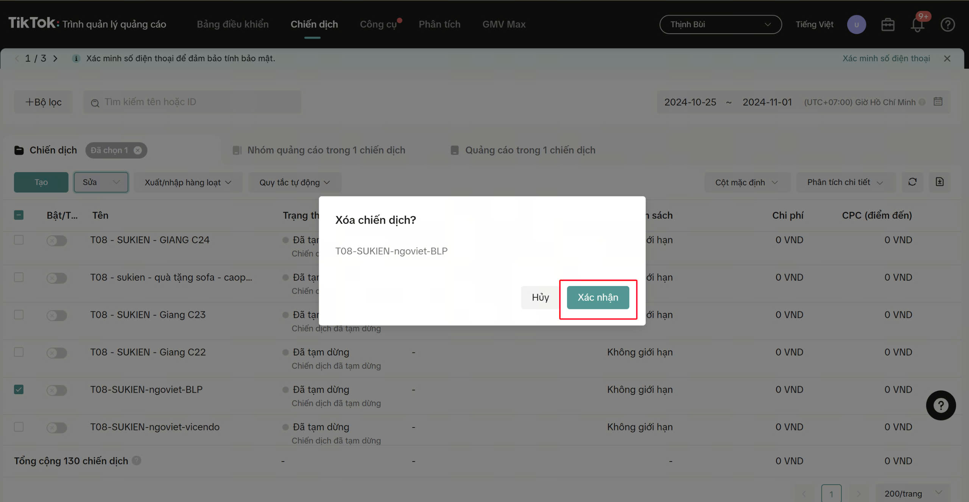Open Phân tích chi tiết dropdown
The height and width of the screenshot is (502, 969).
(846, 182)
